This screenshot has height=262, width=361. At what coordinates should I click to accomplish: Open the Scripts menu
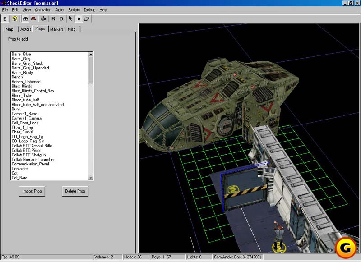74,10
